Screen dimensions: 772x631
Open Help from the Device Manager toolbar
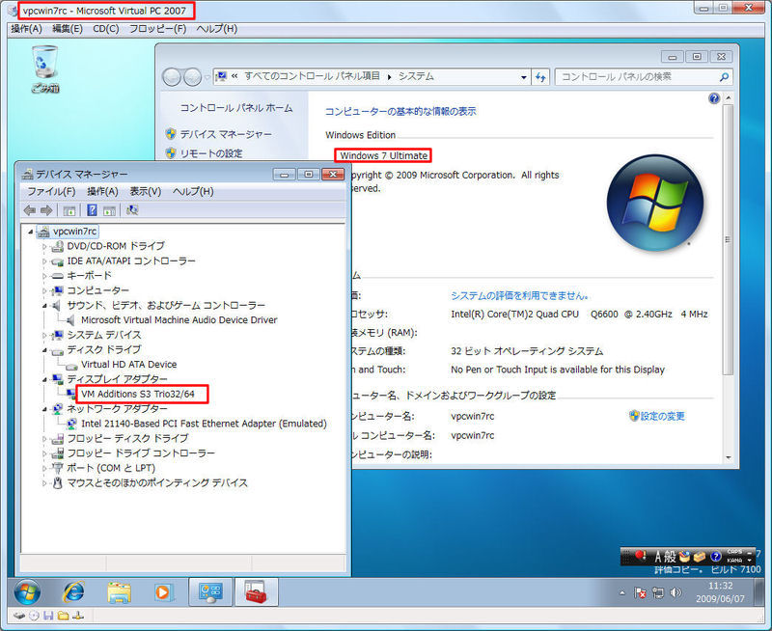(x=92, y=210)
